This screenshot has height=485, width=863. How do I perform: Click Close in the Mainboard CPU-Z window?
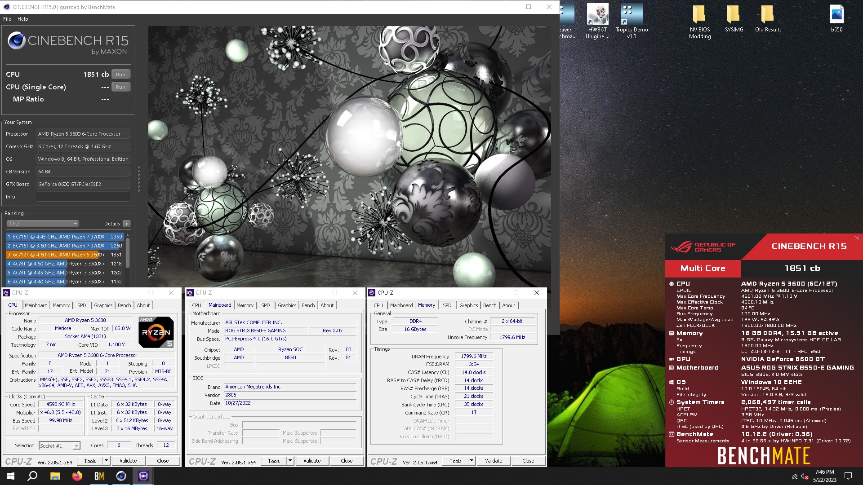click(x=347, y=461)
